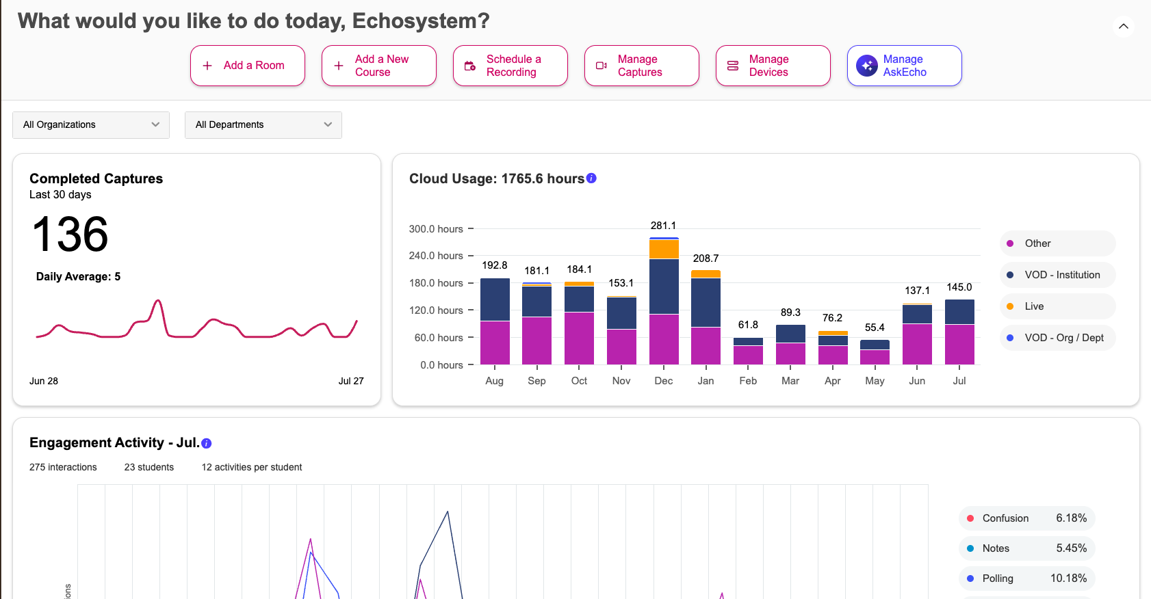Toggle the Other series in Cloud Usage legend

coord(1058,243)
